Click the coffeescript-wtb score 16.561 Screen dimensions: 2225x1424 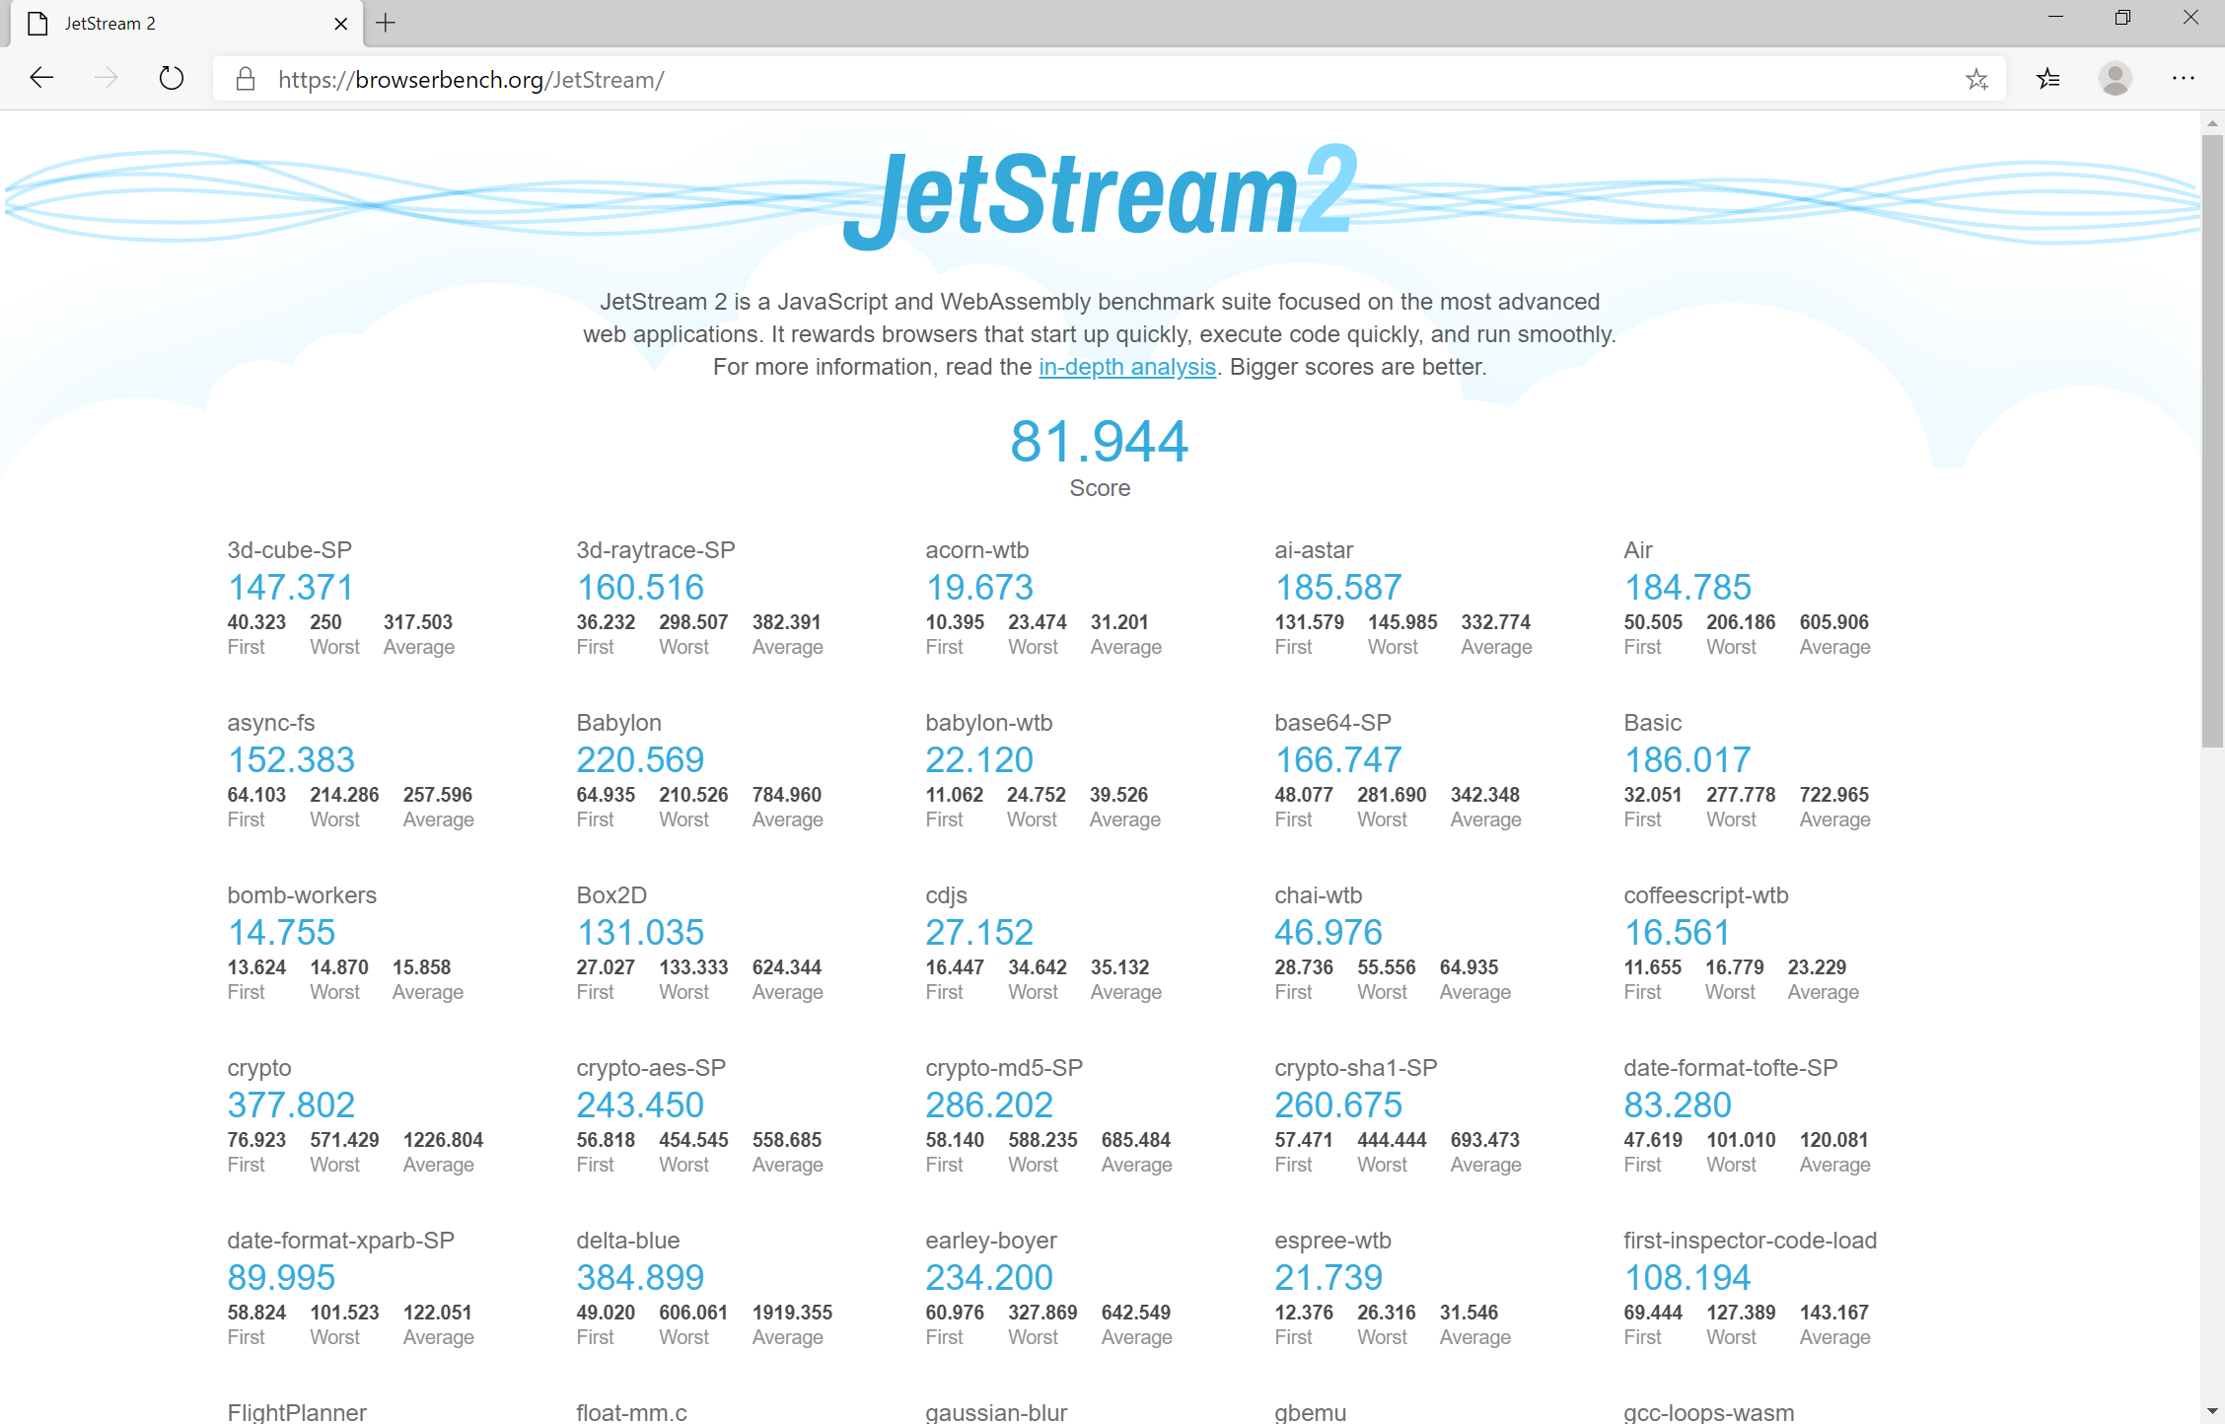[1677, 933]
